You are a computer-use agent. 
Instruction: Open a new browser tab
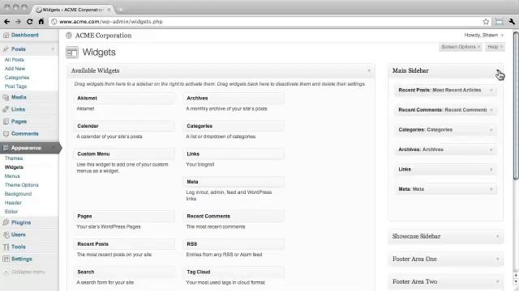point(121,10)
